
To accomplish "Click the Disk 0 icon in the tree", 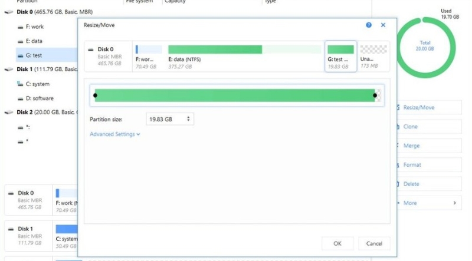I will (9, 12).
